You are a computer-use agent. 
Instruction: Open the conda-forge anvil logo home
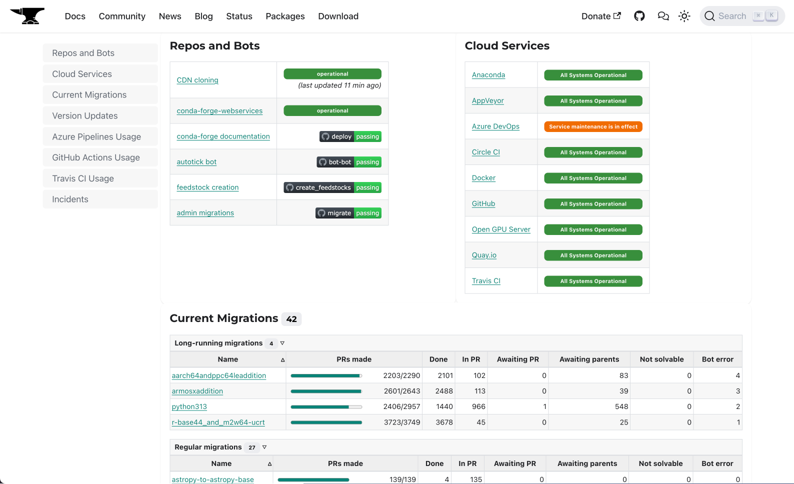point(27,16)
